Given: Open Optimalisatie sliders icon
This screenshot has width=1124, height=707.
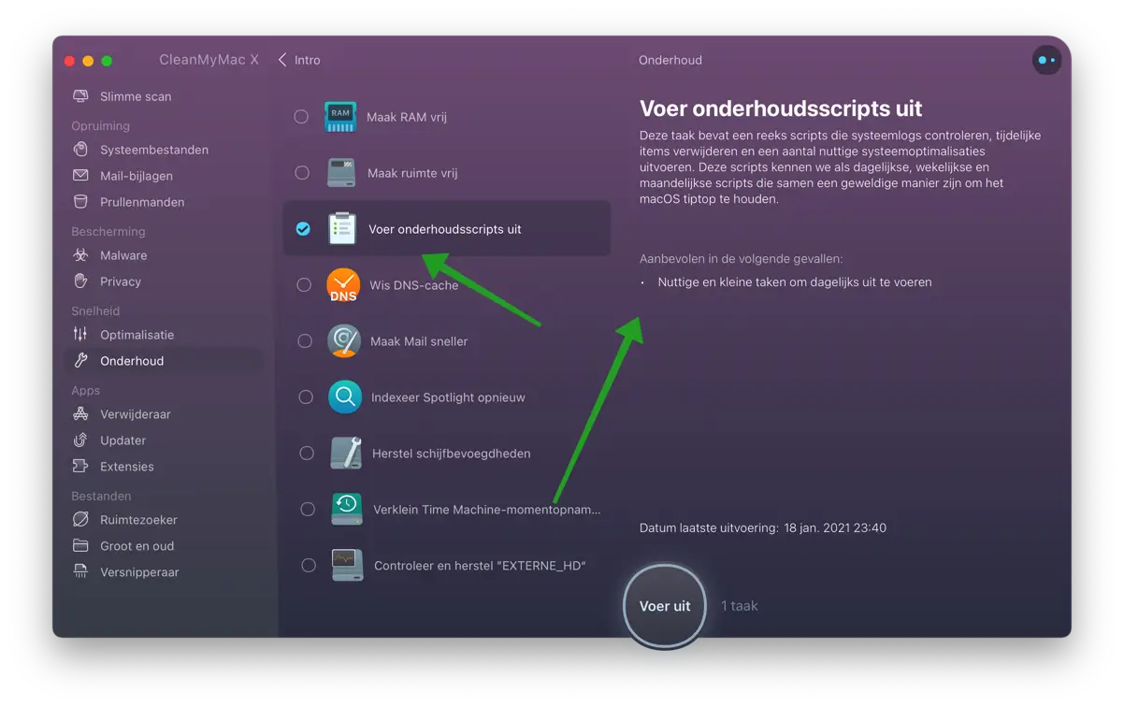Looking at the screenshot, I should (81, 335).
